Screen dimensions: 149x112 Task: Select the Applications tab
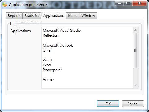(54, 15)
